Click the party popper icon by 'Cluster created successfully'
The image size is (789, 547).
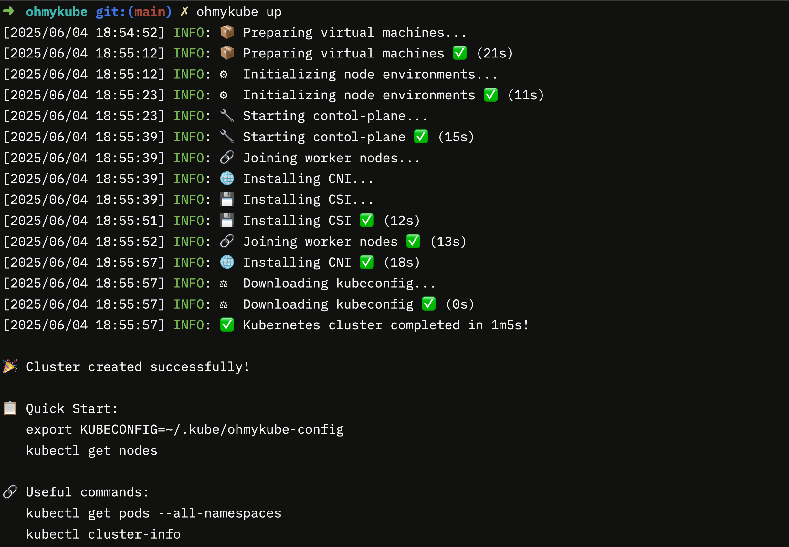coord(10,366)
